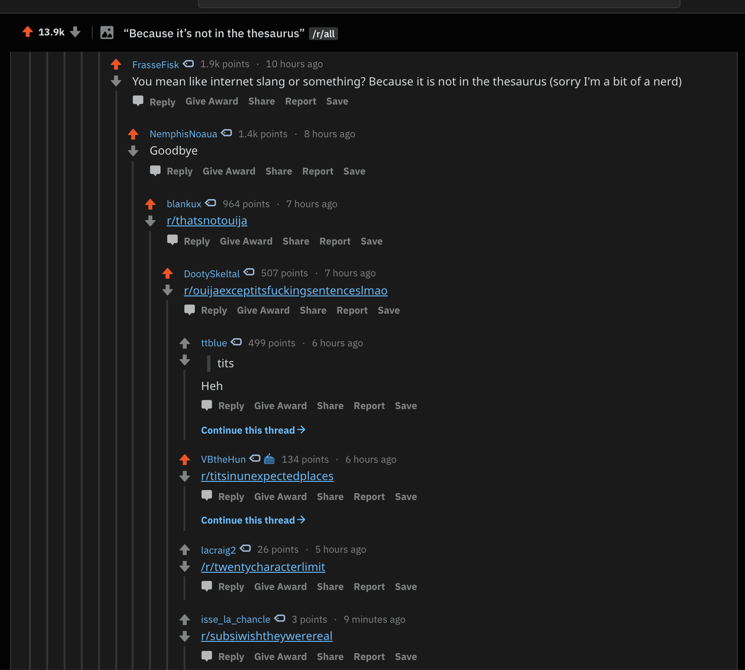Open r/titsinunexpectedplaces link
Viewport: 745px width, 670px height.
tap(267, 476)
